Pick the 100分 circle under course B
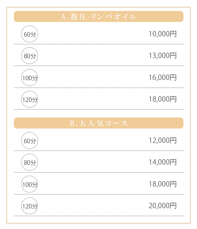This screenshot has height=229, width=197. coord(29,184)
